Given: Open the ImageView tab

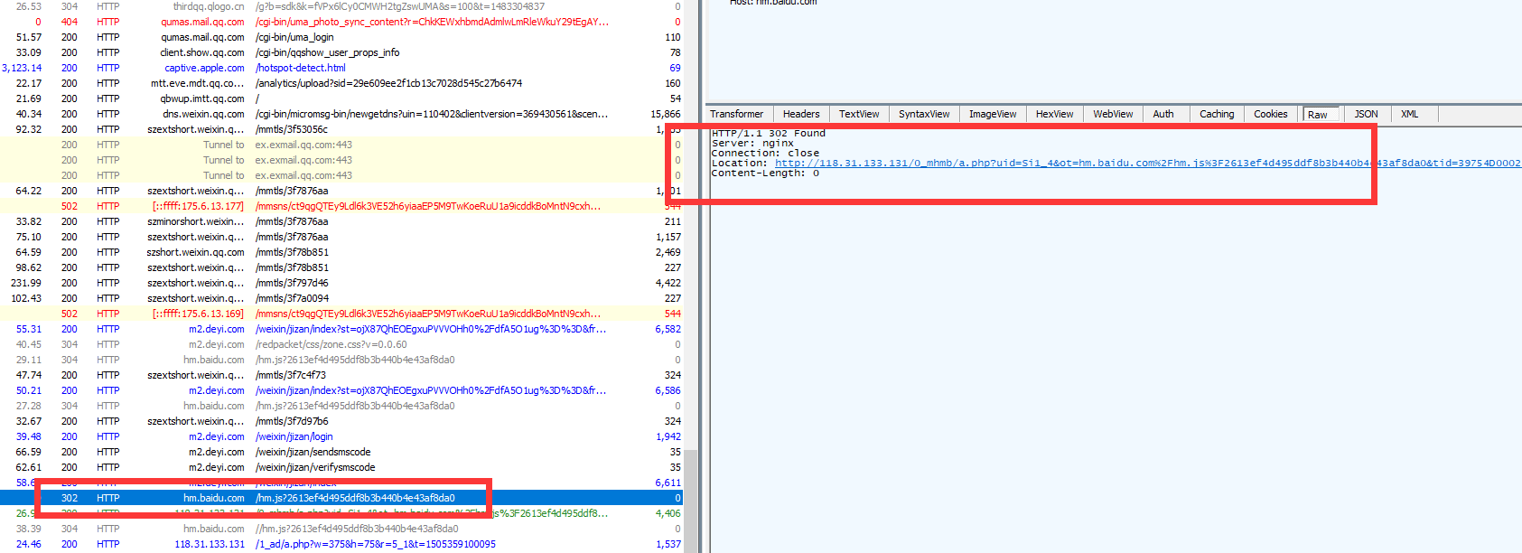Looking at the screenshot, I should 993,114.
